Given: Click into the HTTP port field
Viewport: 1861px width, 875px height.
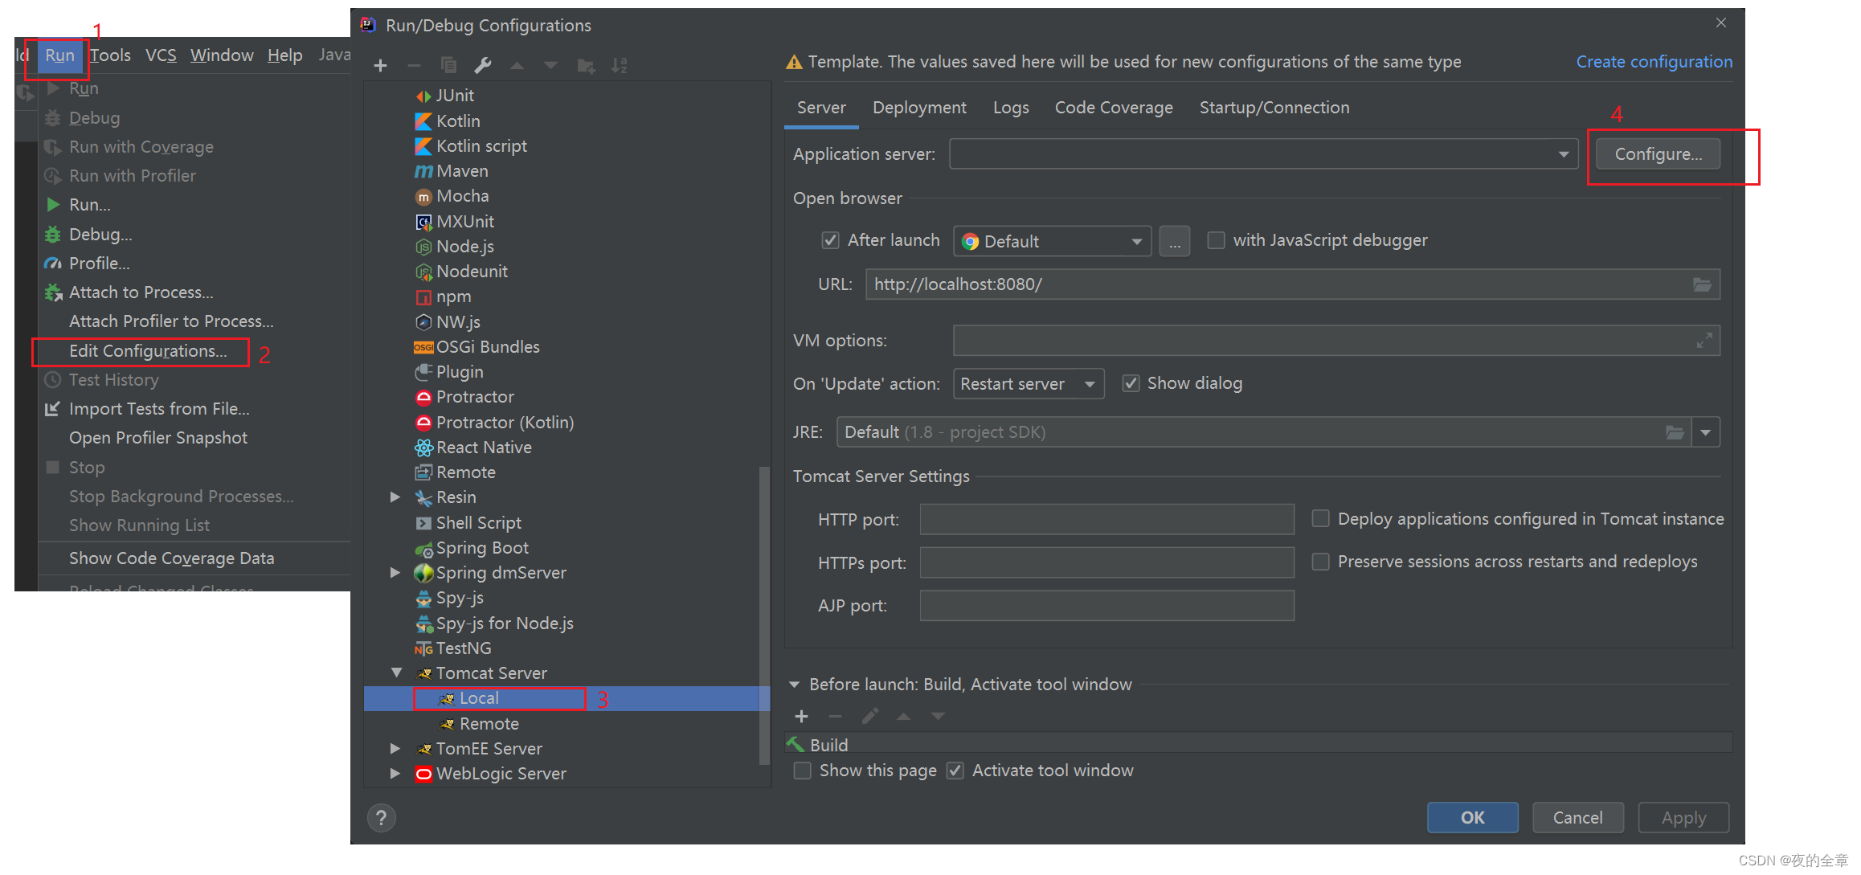Looking at the screenshot, I should [x=1106, y=519].
